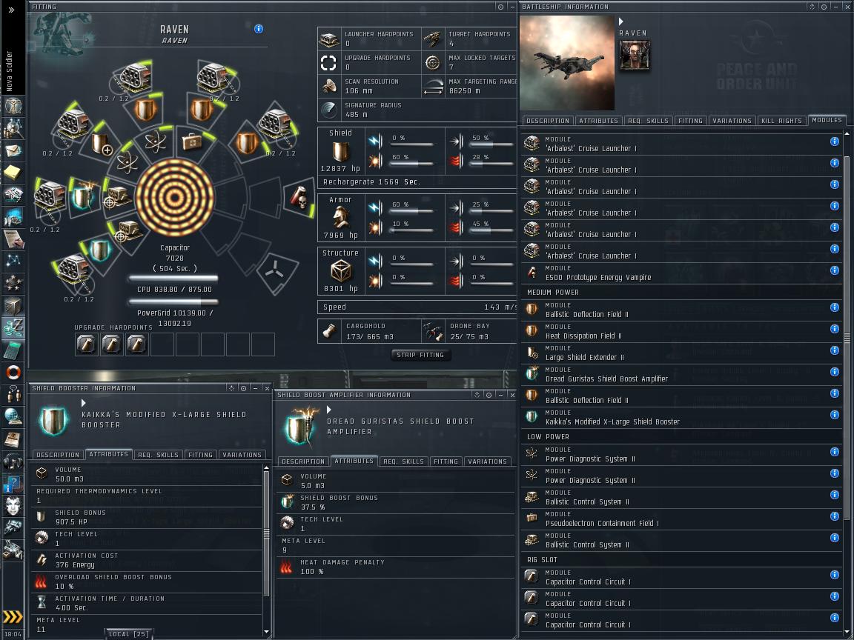Click the Pseudoelectron Containment Field briefcase slot

tap(192, 141)
